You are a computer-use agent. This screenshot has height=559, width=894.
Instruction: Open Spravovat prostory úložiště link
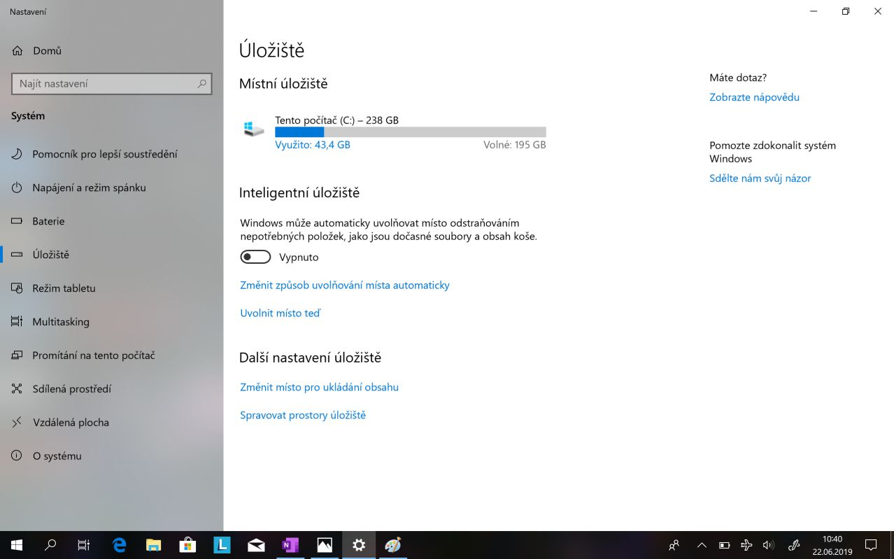click(303, 416)
